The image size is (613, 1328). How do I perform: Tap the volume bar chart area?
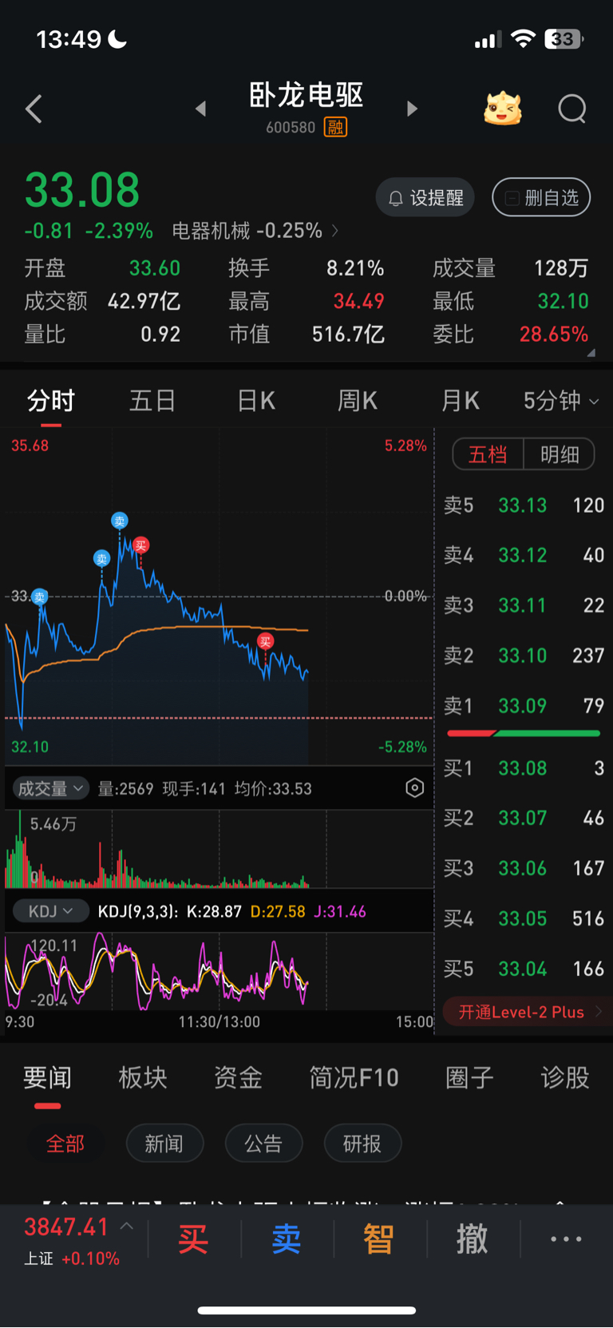tap(219, 850)
